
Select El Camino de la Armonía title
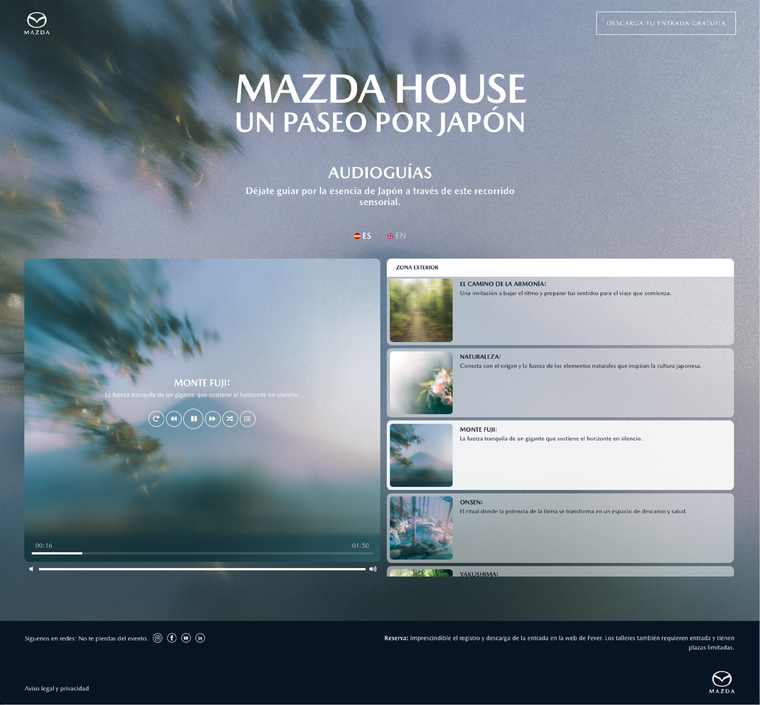click(503, 284)
